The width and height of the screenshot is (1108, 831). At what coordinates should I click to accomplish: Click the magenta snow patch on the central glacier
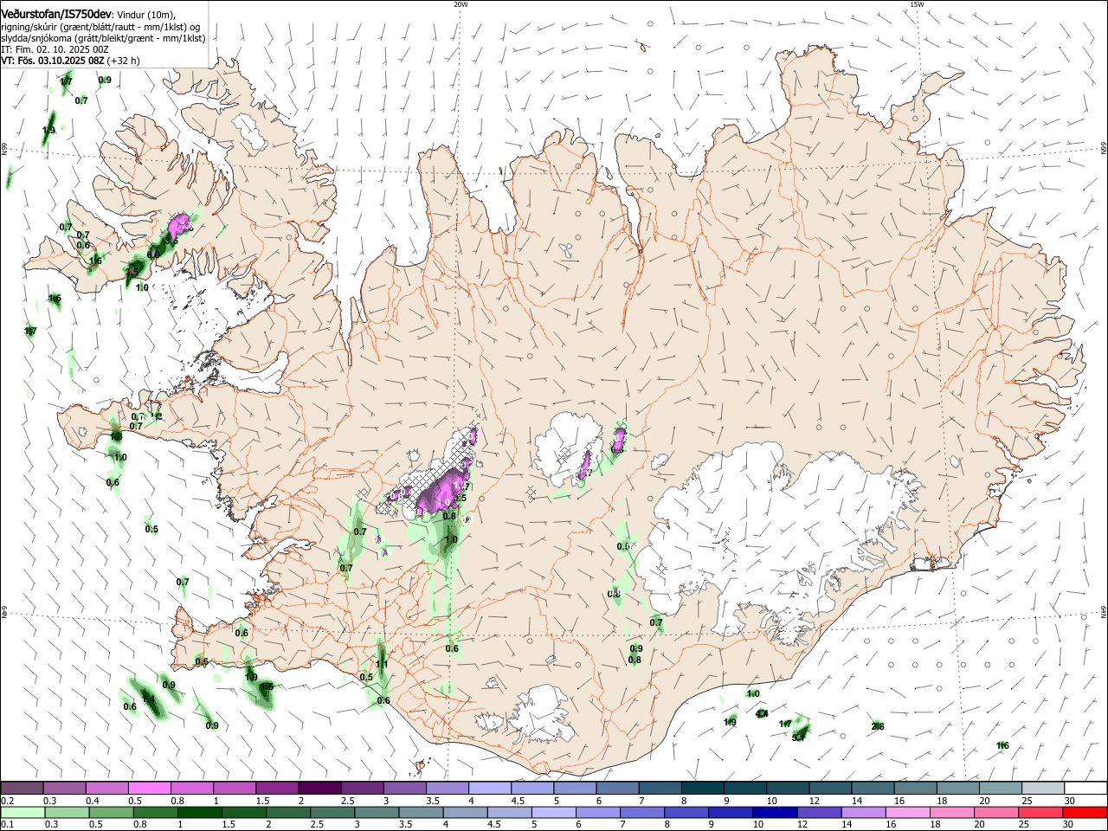point(585,464)
